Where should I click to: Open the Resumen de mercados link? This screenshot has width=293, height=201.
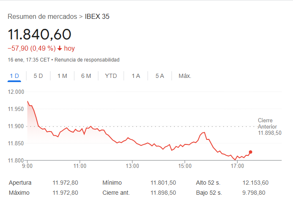[x=42, y=17]
